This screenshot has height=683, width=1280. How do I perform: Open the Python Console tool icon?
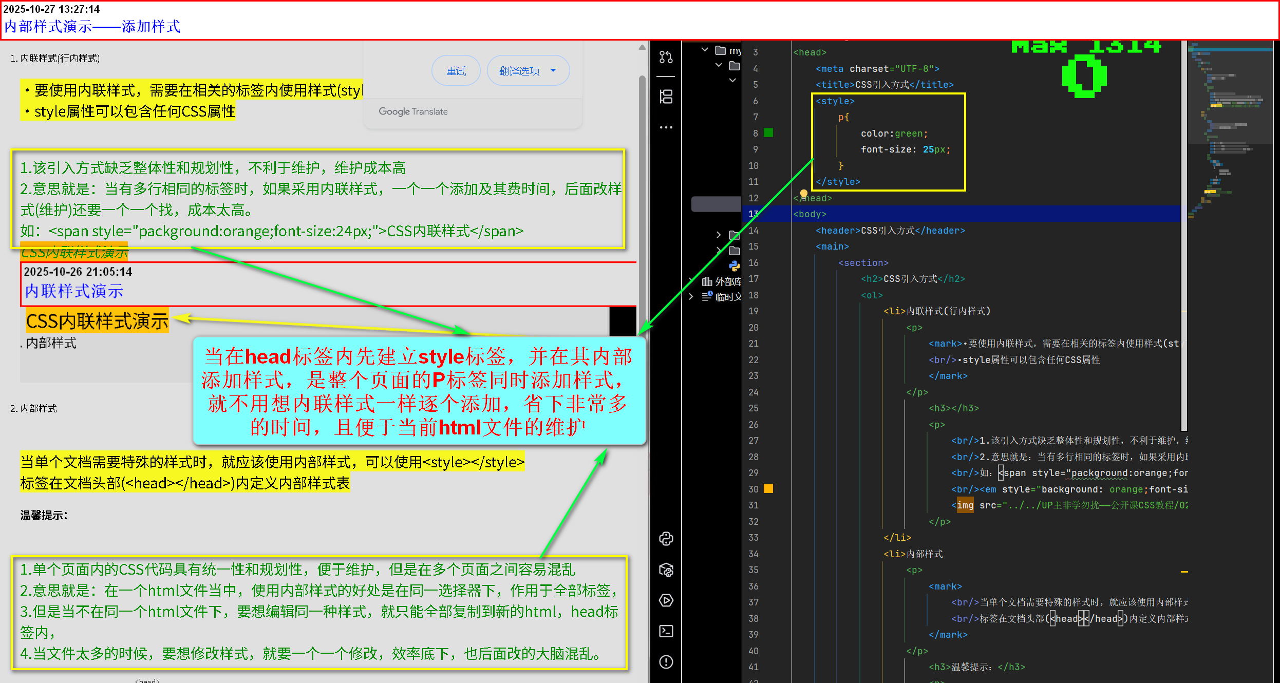click(x=666, y=539)
